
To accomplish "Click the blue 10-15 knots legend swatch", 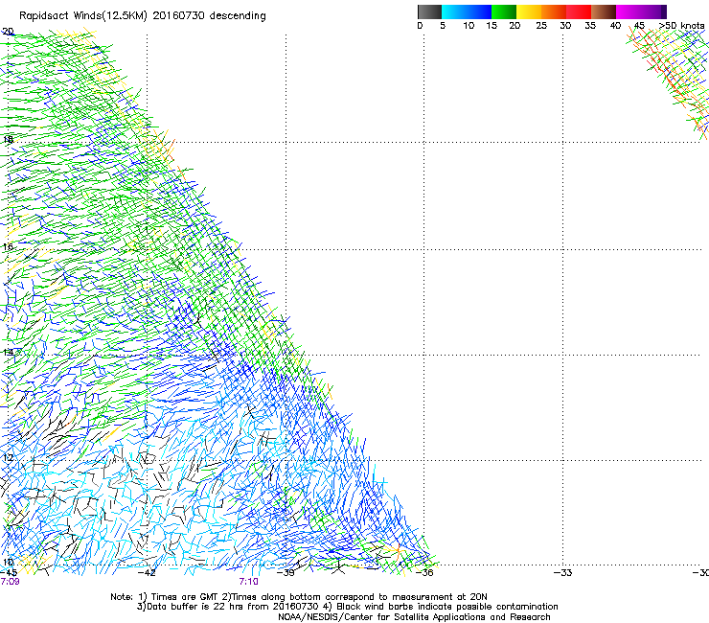I will pos(479,12).
